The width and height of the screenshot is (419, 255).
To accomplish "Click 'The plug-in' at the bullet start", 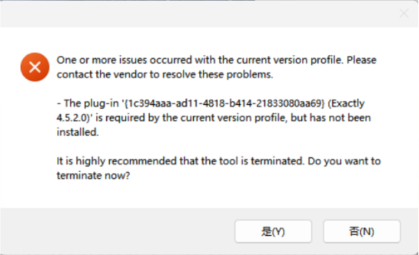I will (x=91, y=103).
